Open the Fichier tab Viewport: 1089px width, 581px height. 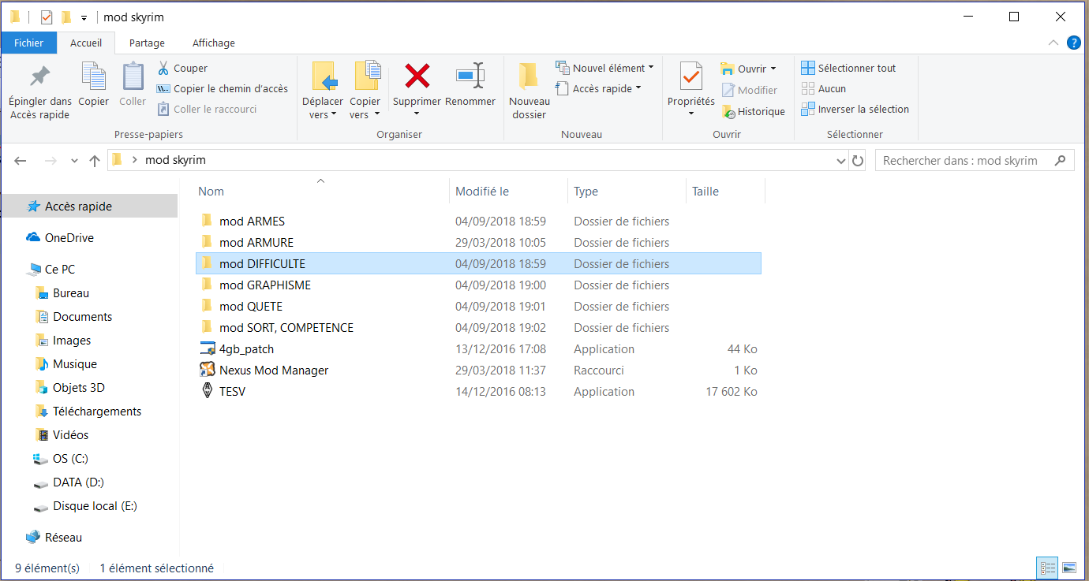point(28,43)
